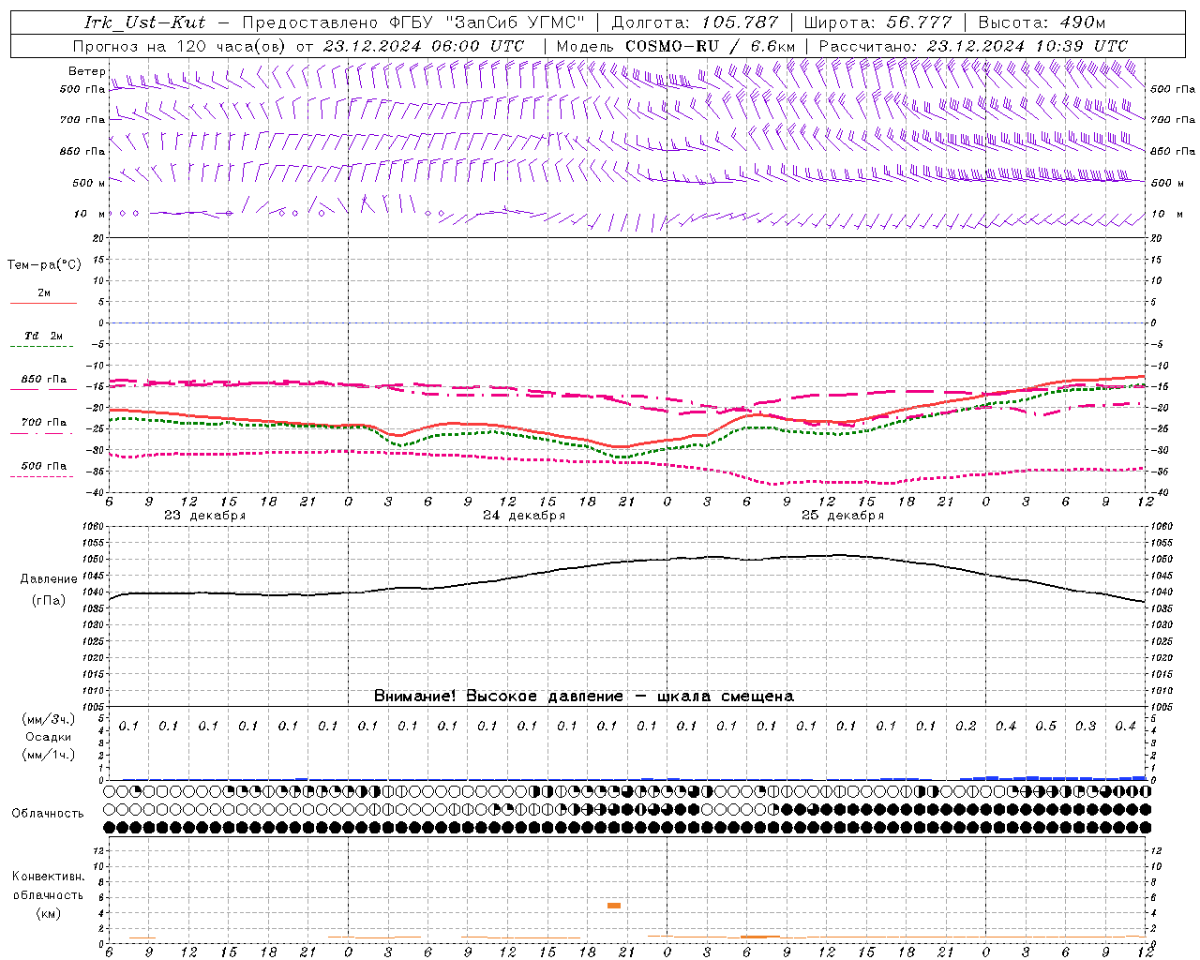Click the Irk_Ust-Kut station title
The image size is (1200, 960).
point(145,22)
